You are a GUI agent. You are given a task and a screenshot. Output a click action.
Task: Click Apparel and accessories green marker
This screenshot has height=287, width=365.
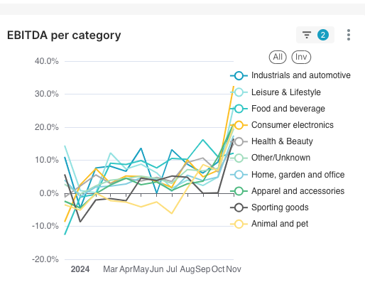(x=239, y=191)
